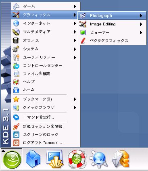The width and height of the screenshot is (148, 171).
Task: Select the インターネット menu entry
Action: pyautogui.click(x=46, y=23)
